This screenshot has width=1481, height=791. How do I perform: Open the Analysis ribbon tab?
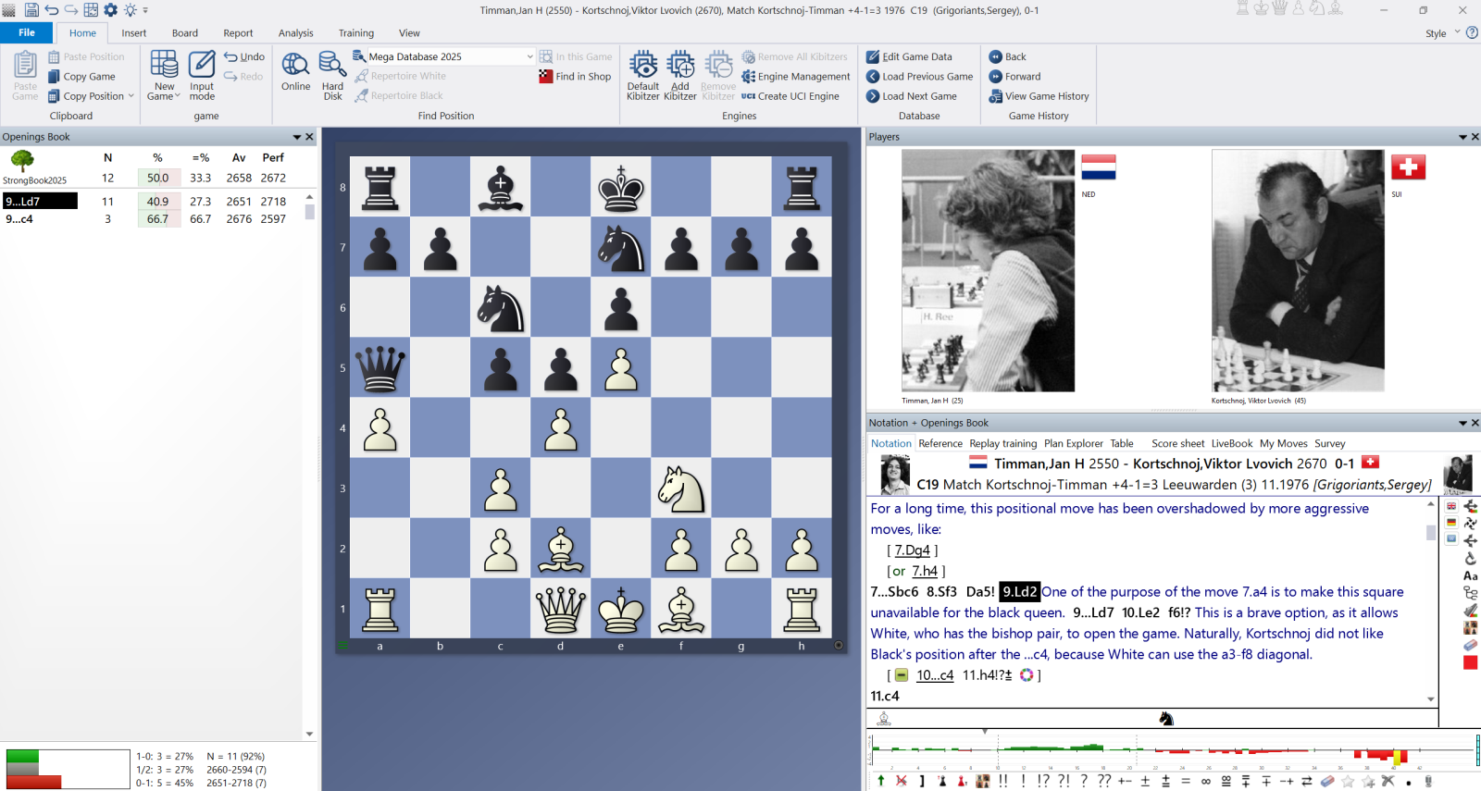coord(295,33)
